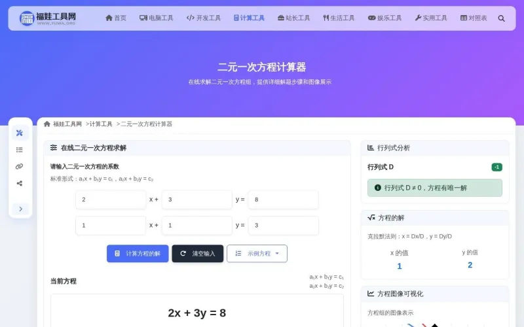This screenshot has height=327, width=524.
Task: Click the info icon in green alert
Action: [x=378, y=188]
